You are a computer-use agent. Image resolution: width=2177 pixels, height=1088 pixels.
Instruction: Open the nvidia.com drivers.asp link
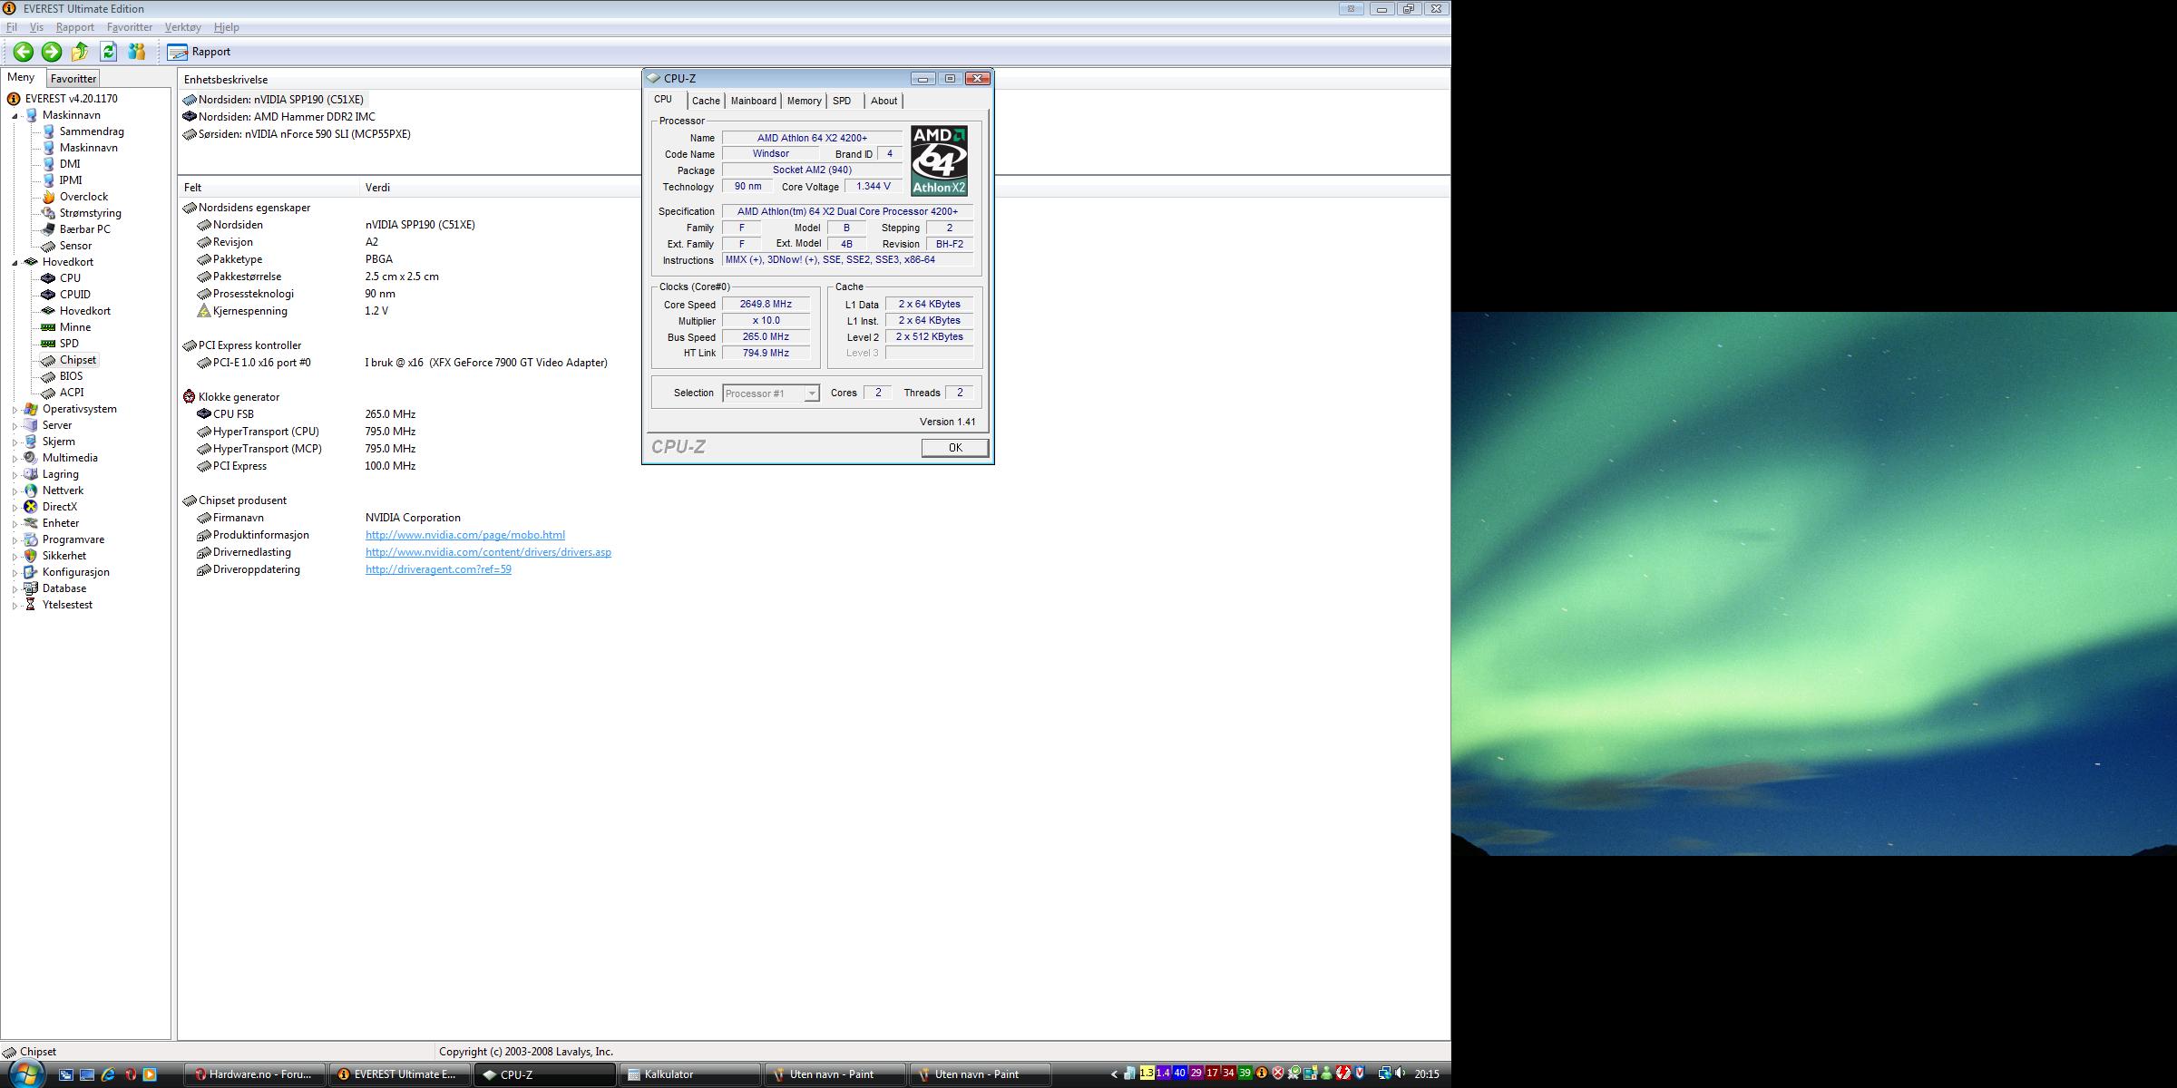488,552
